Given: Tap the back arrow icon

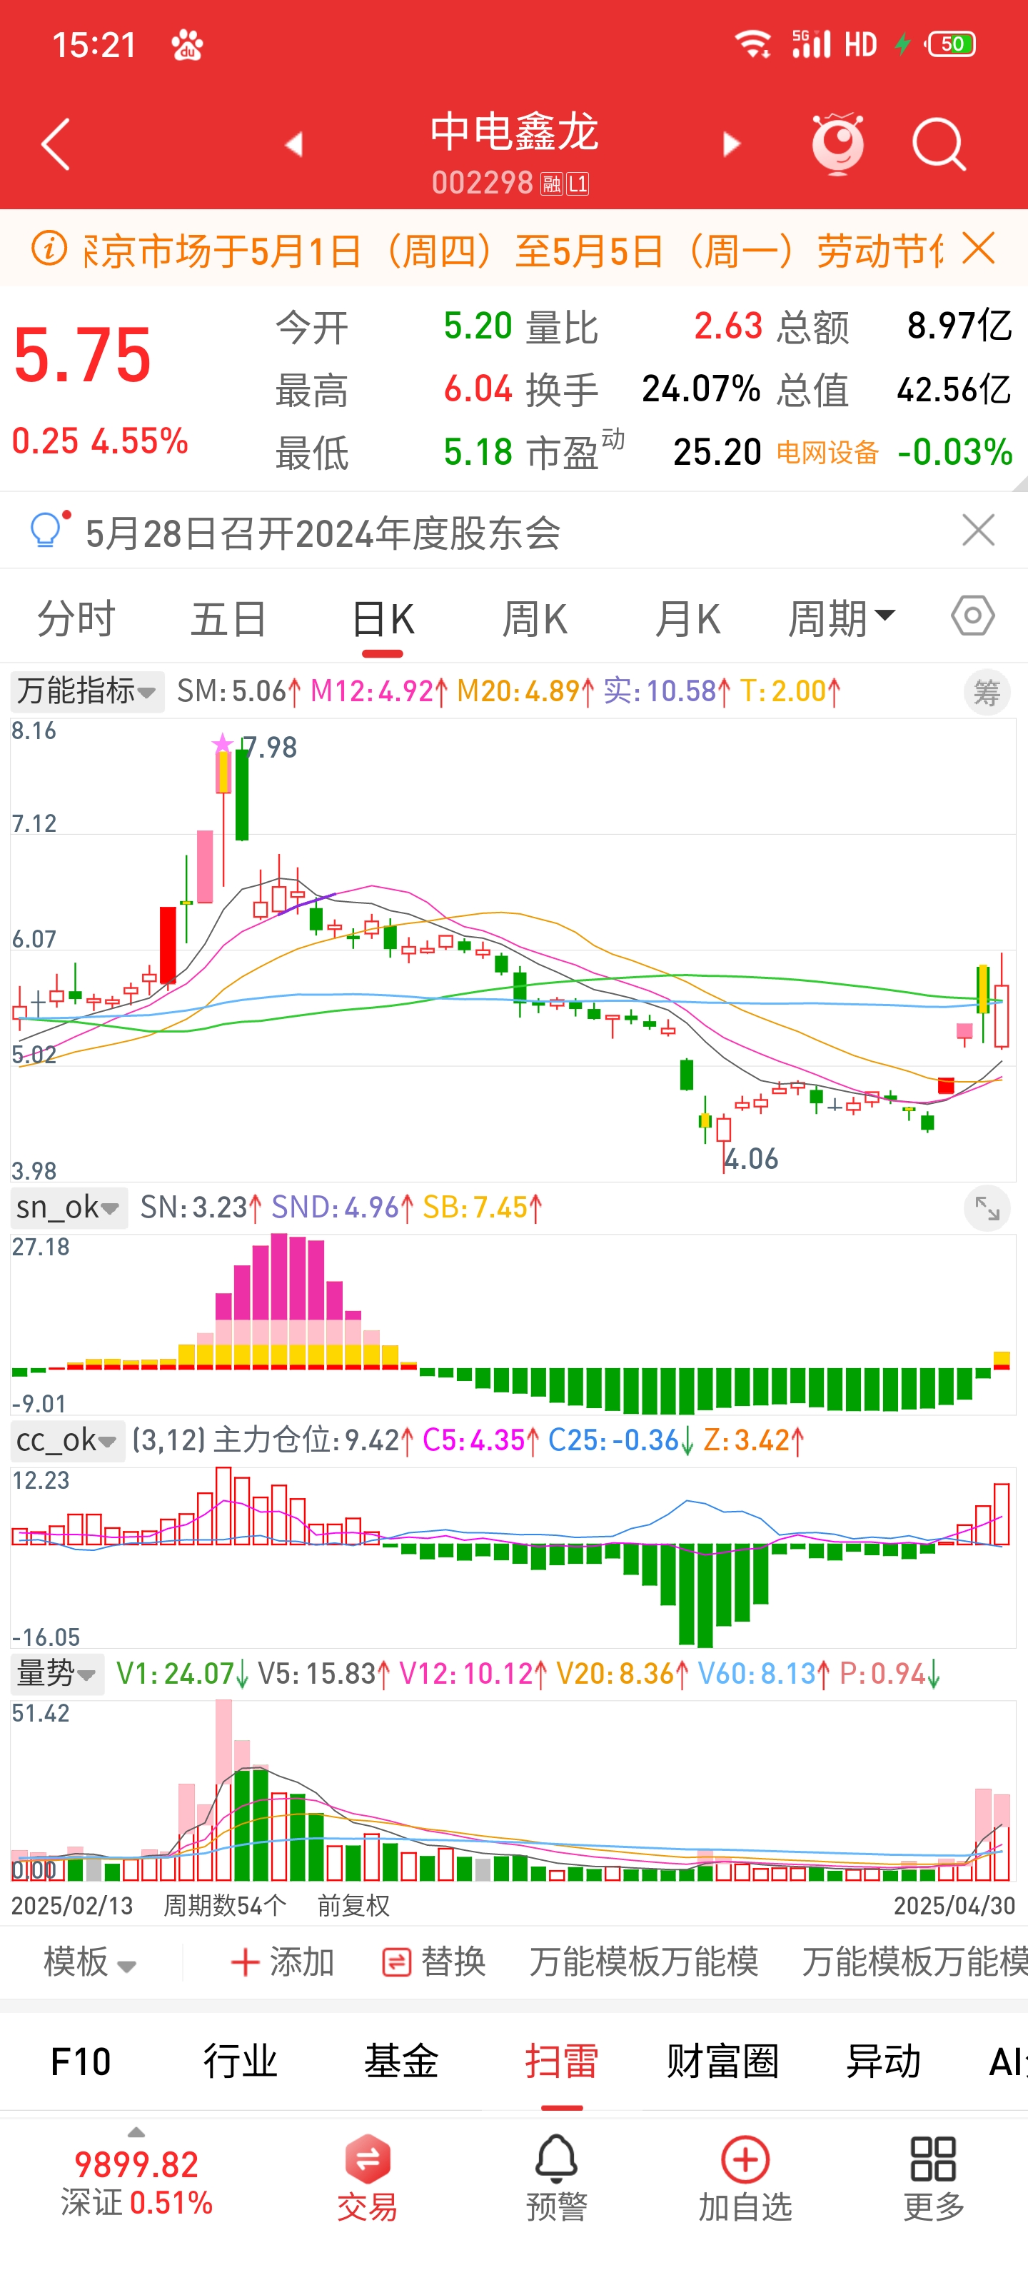Looking at the screenshot, I should point(56,144).
